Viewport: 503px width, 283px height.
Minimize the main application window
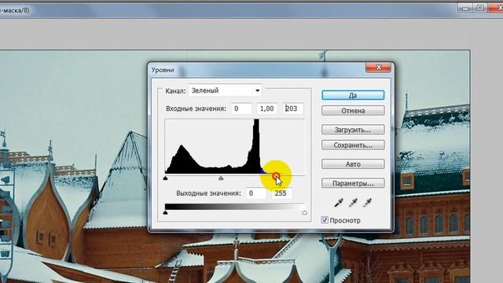(465, 8)
